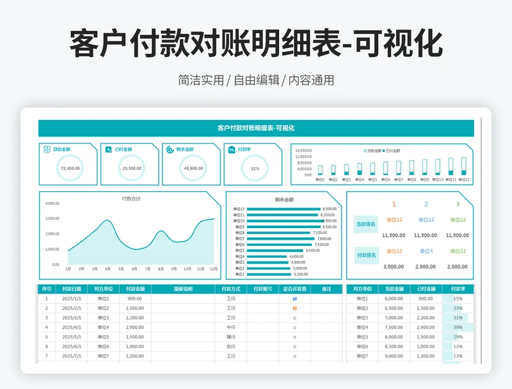Toggle the invoice checkbox in row 2
This screenshot has width=512, height=389.
[x=294, y=308]
